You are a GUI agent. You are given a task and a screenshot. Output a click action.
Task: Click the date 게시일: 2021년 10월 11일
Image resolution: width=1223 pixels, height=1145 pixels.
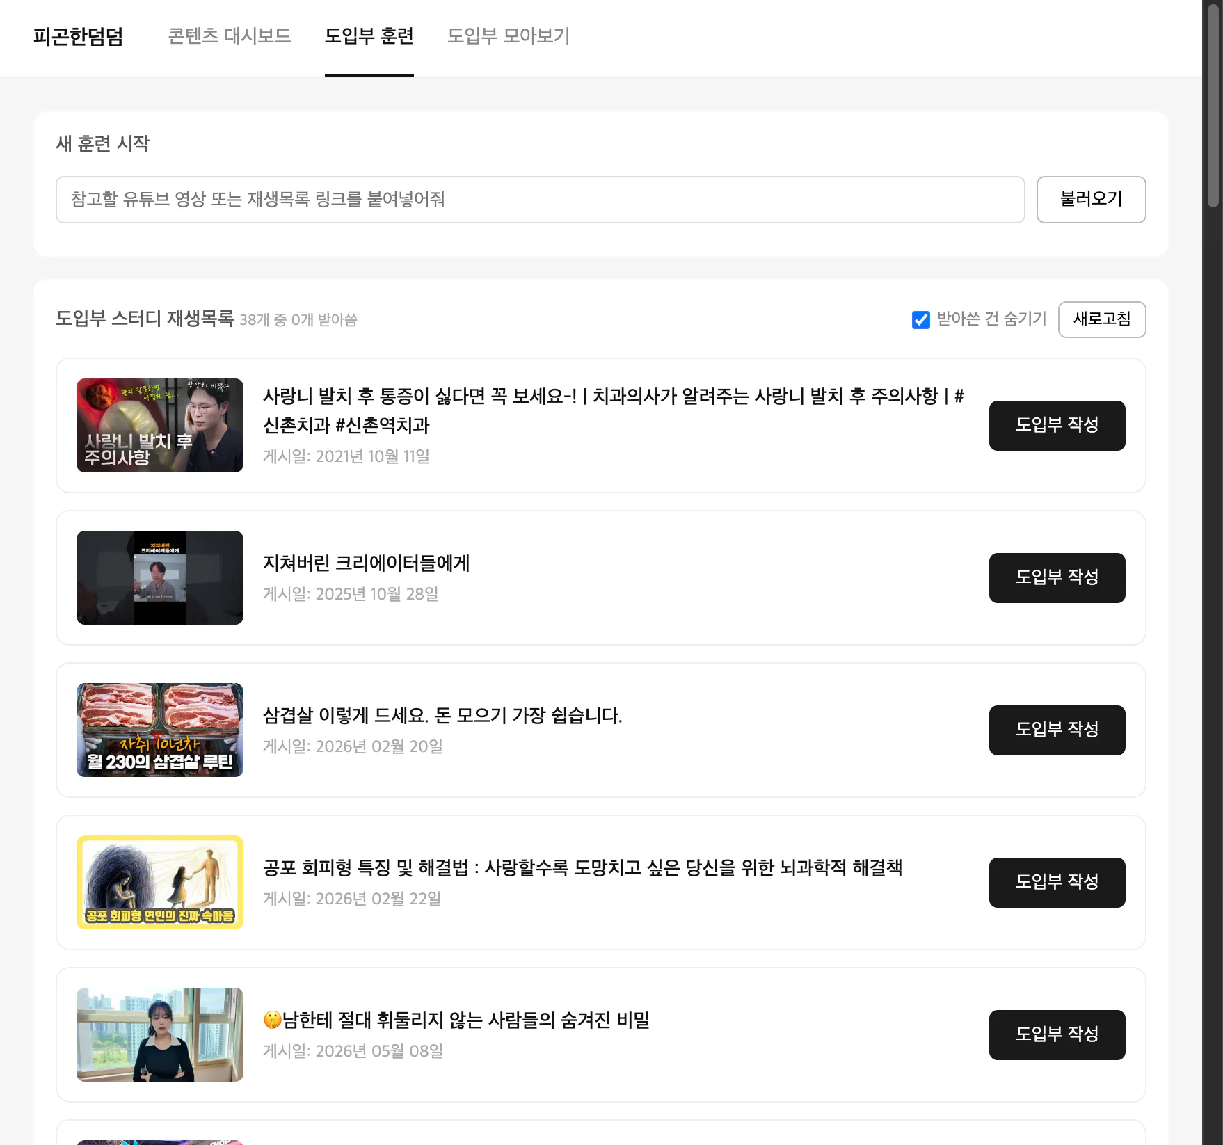point(346,456)
